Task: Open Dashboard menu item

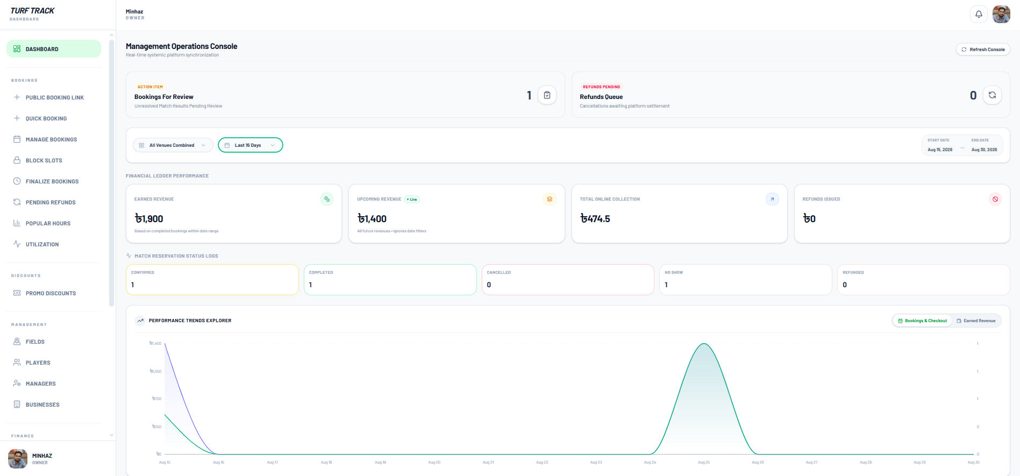Action: (x=54, y=49)
